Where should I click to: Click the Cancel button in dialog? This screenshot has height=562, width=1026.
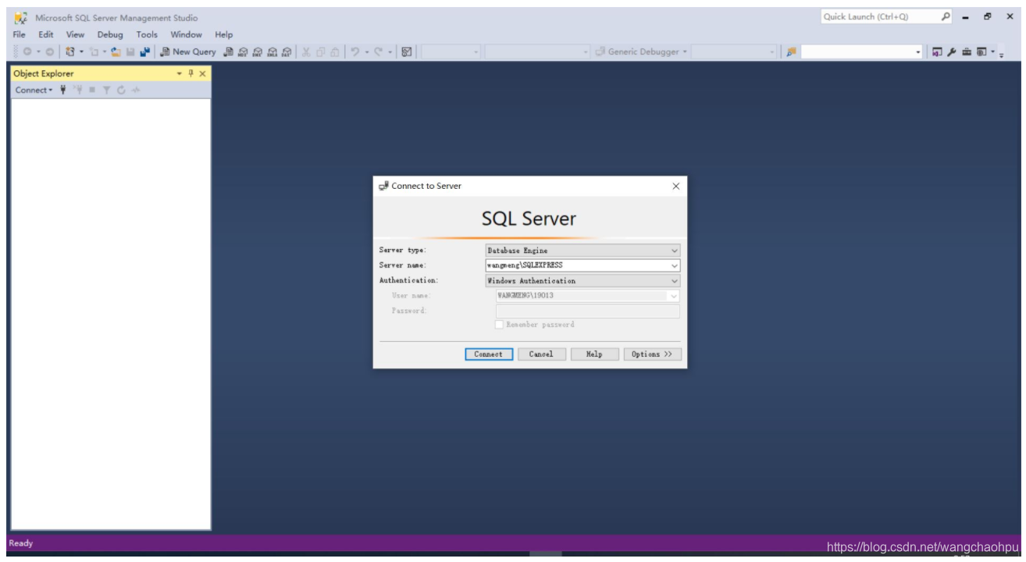[x=541, y=354]
